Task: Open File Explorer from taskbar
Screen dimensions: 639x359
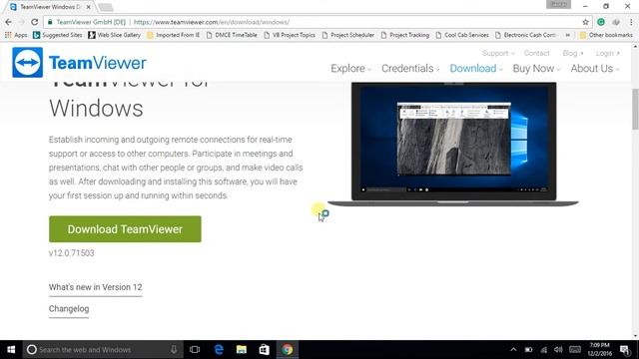Action: (242, 350)
